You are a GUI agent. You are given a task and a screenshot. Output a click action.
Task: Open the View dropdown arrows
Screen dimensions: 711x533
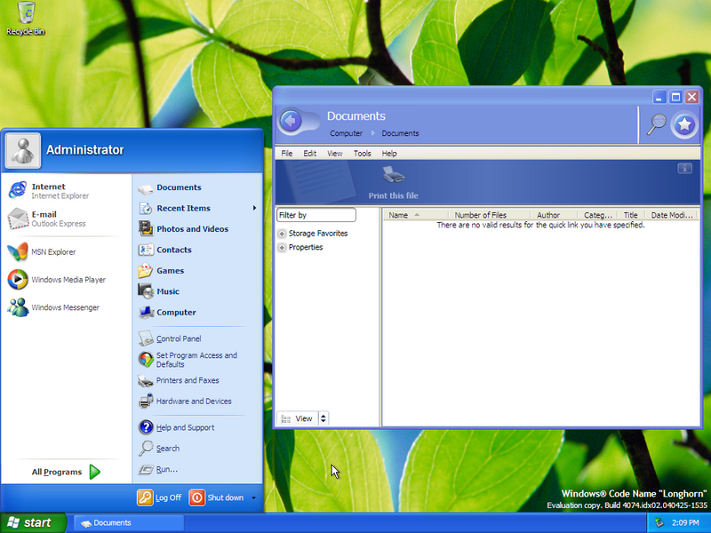pos(324,418)
